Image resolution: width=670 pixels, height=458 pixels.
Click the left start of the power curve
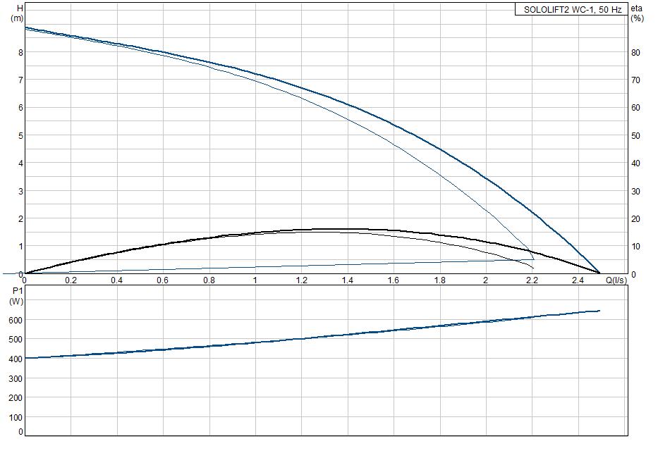(x=25, y=358)
